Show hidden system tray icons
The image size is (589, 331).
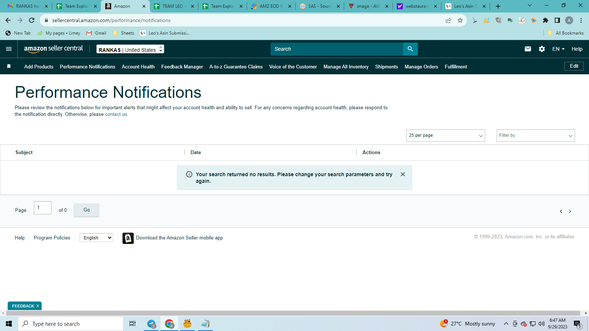tap(506, 324)
